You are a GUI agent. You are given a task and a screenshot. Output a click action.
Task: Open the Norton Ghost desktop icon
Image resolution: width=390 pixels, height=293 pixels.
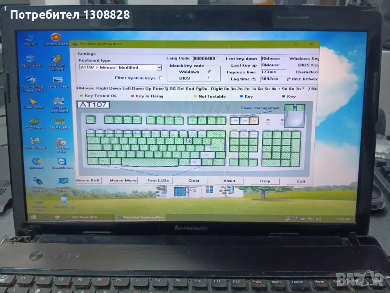pyautogui.click(x=56, y=38)
